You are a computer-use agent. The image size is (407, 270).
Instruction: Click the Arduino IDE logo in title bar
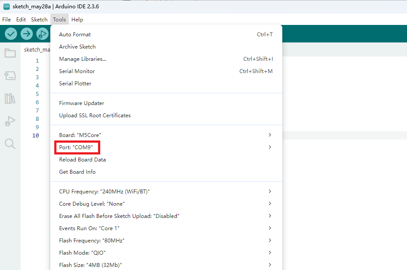(7, 7)
